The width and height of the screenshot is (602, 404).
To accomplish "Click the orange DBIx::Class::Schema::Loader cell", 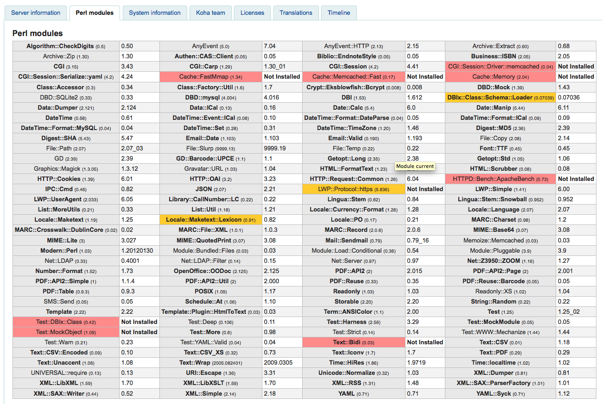I will [x=501, y=98].
